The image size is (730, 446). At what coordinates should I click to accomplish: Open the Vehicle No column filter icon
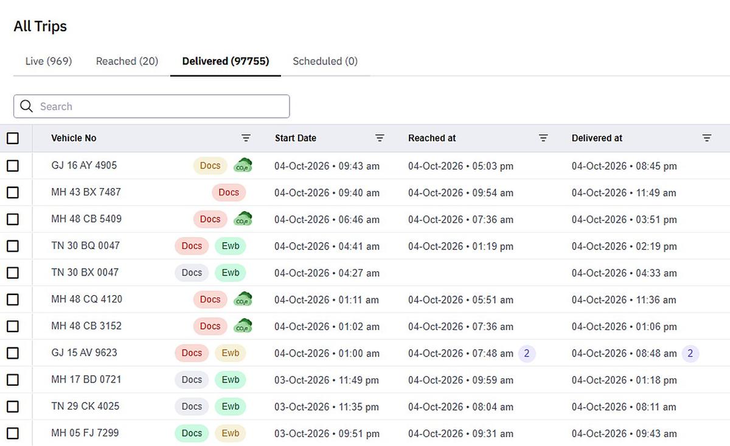point(246,138)
